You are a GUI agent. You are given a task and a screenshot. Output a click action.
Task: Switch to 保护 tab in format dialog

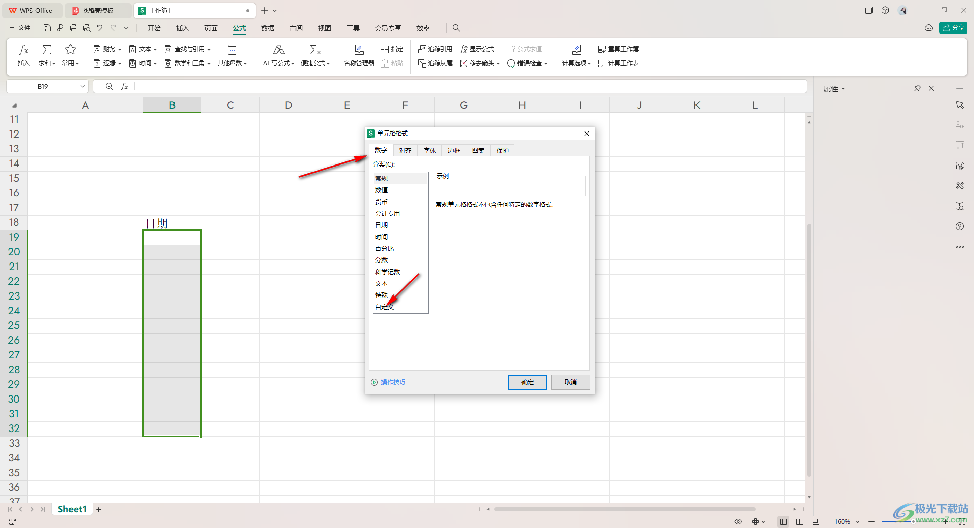pyautogui.click(x=503, y=150)
